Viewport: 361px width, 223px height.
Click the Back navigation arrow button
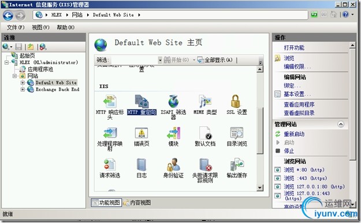point(8,16)
